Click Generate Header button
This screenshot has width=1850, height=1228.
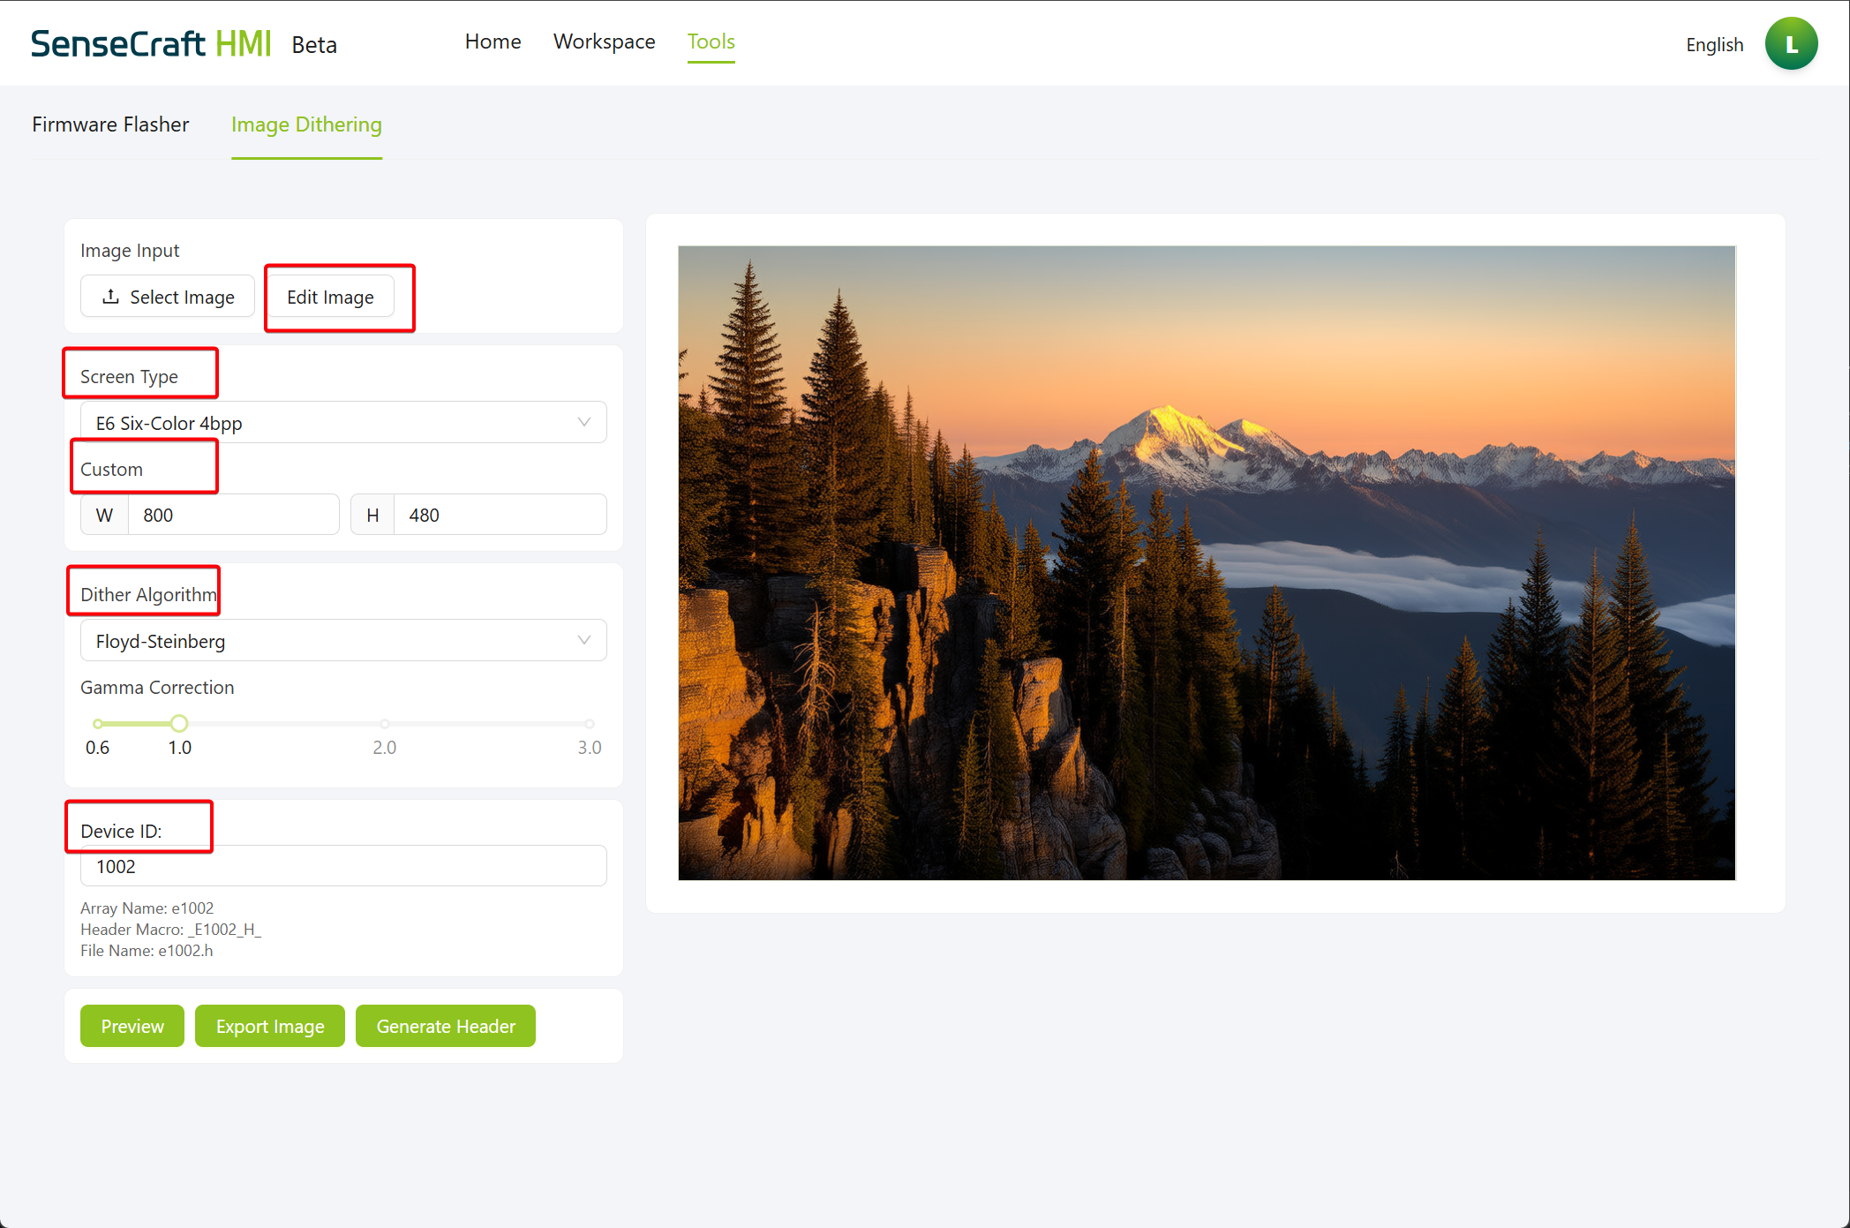tap(446, 1026)
